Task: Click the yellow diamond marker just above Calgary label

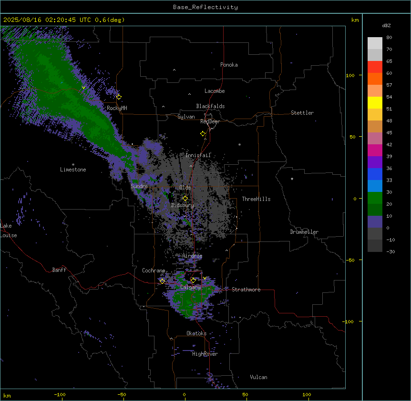Action: click(193, 281)
